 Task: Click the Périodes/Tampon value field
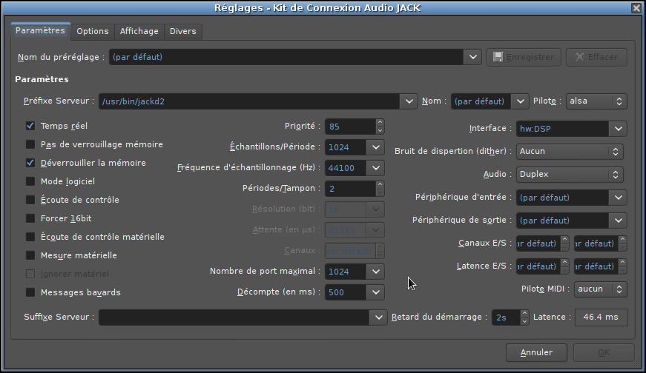pos(351,189)
